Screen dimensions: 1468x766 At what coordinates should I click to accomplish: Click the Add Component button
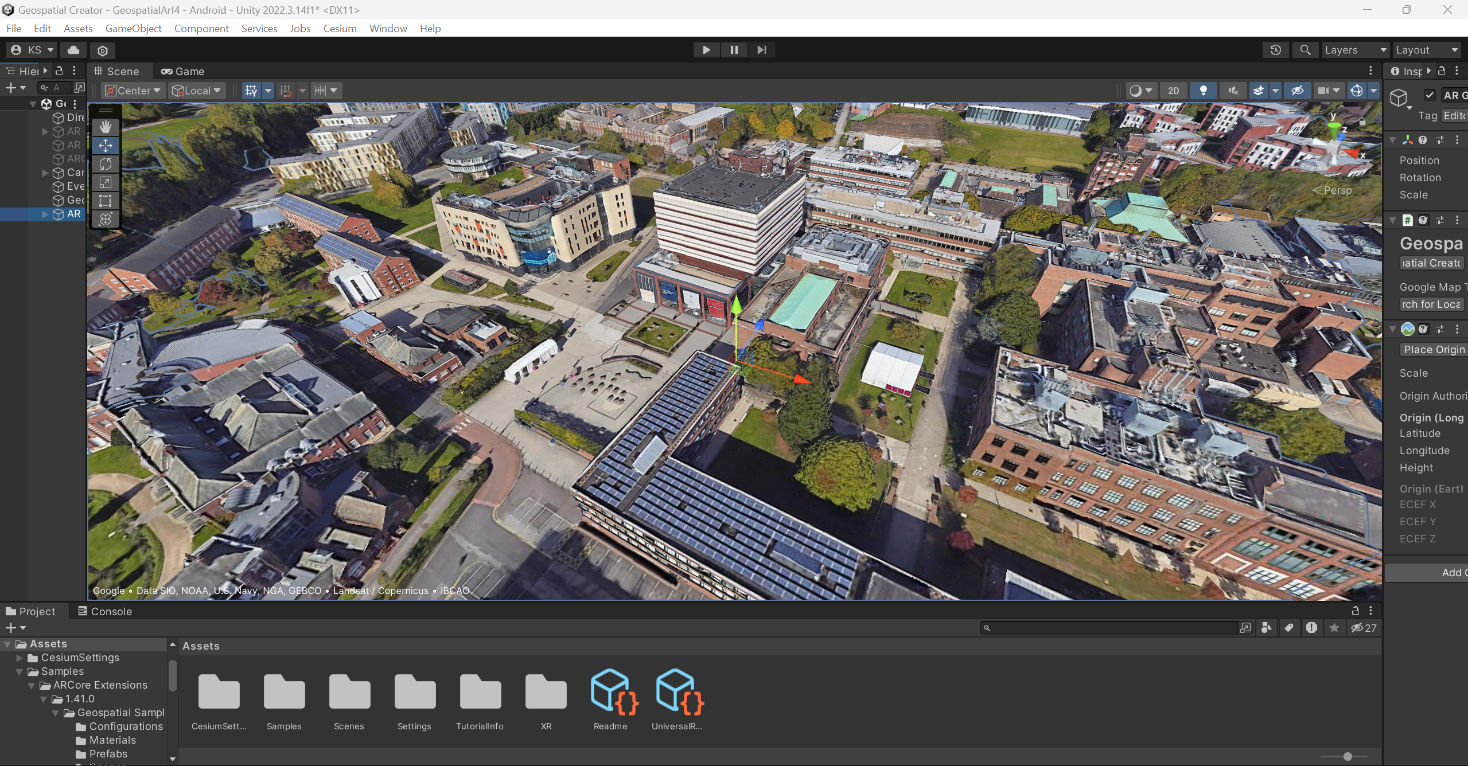pos(1427,572)
